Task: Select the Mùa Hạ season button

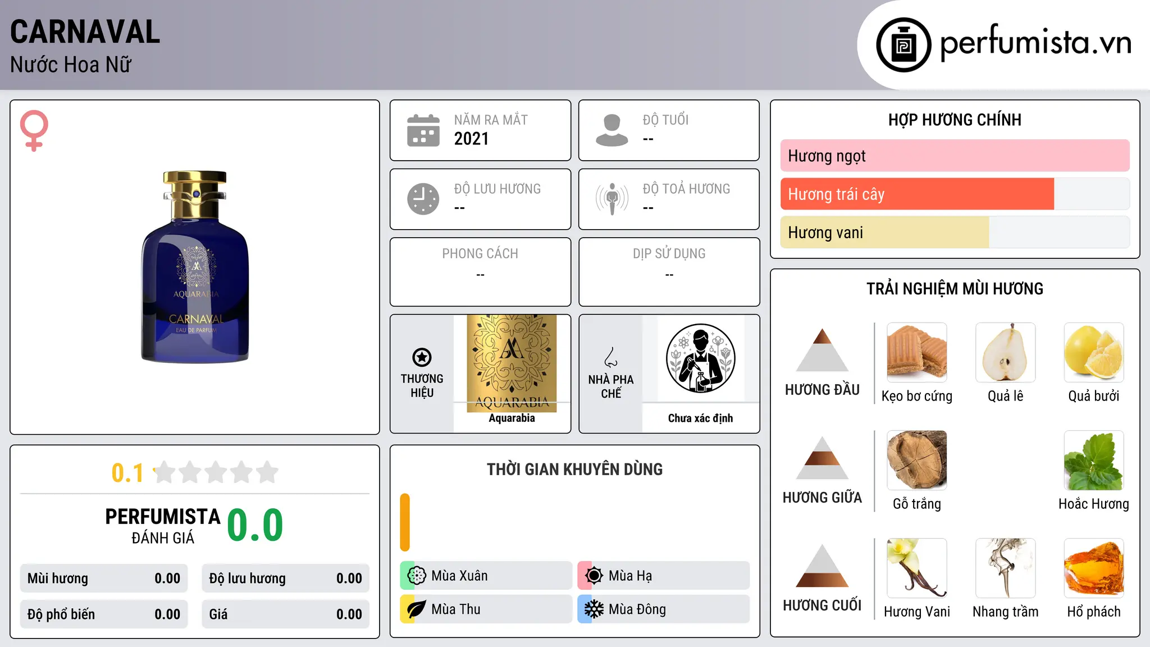Action: coord(663,576)
